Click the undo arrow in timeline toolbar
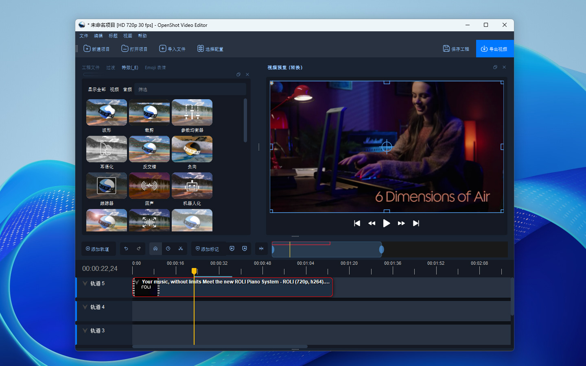 [126, 248]
